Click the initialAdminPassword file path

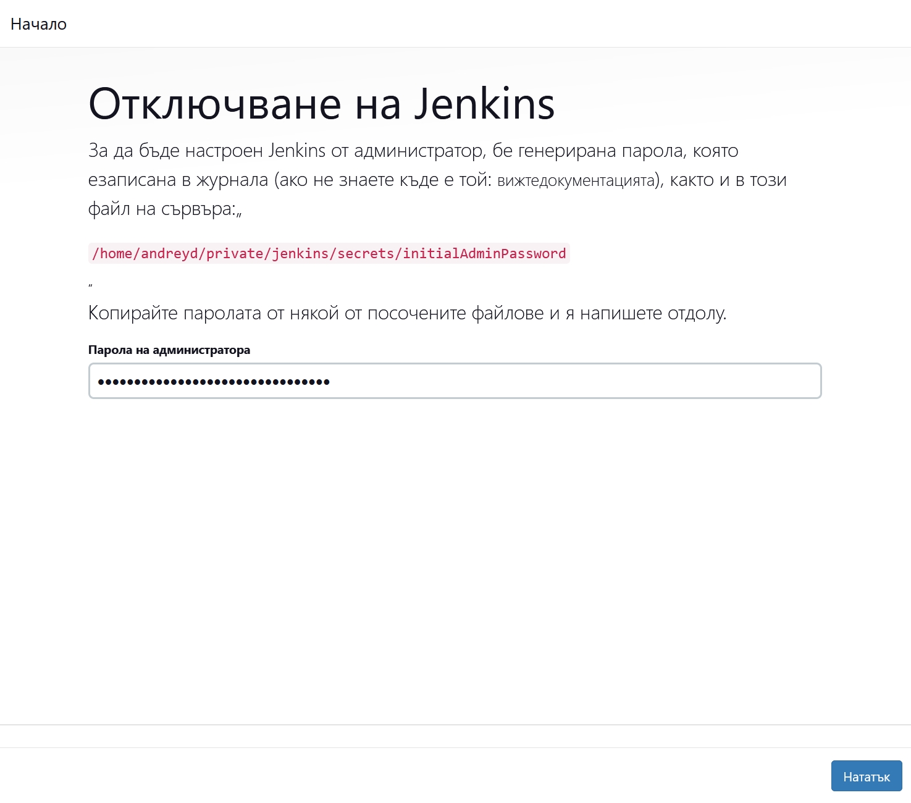pyautogui.click(x=329, y=253)
